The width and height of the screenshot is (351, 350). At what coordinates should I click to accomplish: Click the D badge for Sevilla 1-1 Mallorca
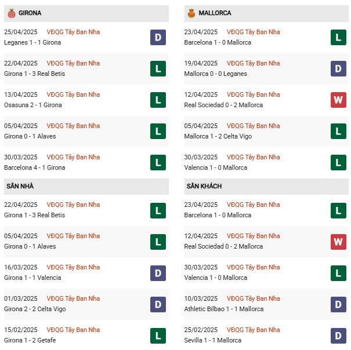pos(338,336)
